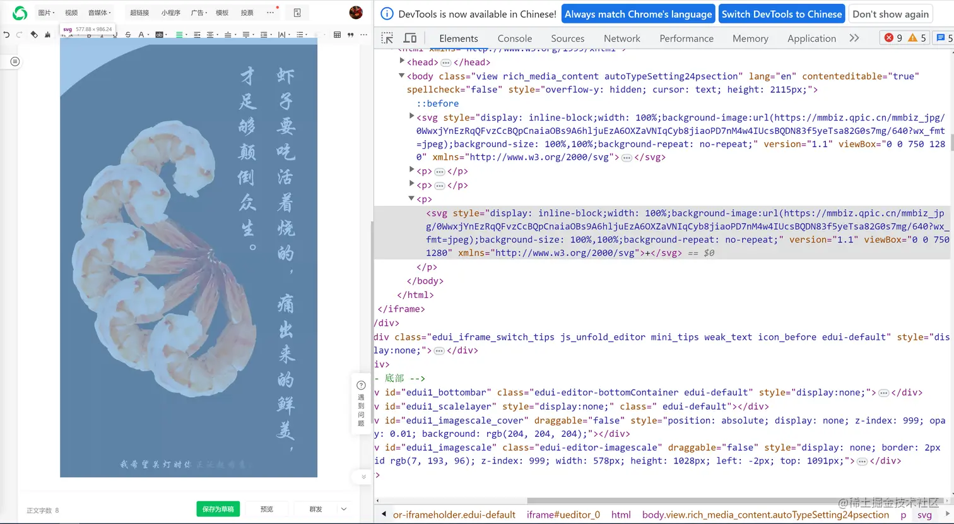Collapse the bottom bar double chevron
Screen dimensions: 954x524
pyautogui.click(x=363, y=477)
